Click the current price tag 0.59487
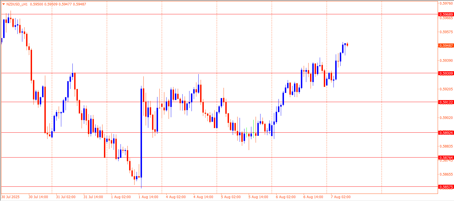The height and width of the screenshot is (201, 454). click(446, 46)
